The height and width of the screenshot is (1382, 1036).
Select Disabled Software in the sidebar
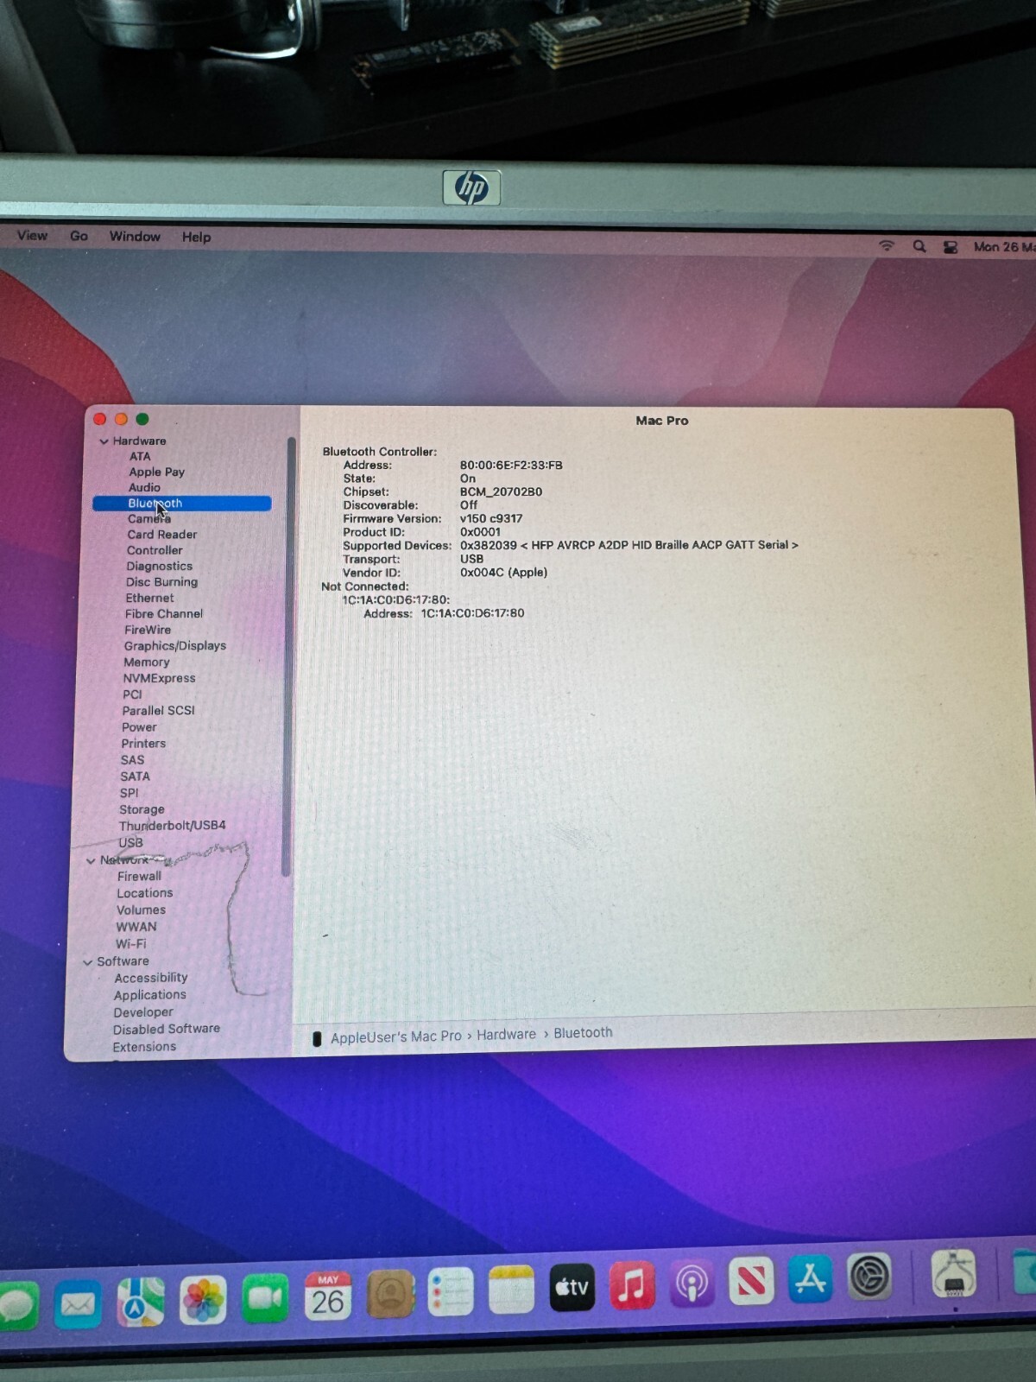(x=166, y=1029)
